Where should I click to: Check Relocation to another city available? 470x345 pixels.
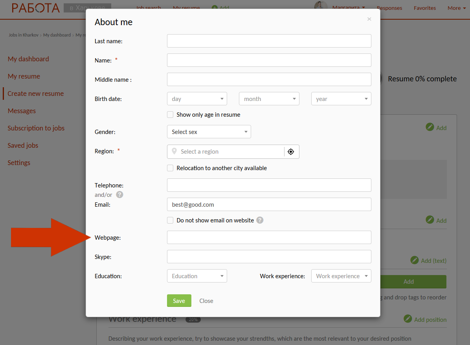coord(170,168)
